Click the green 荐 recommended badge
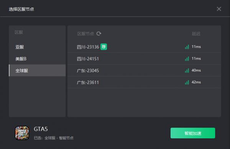Screen dimensions: 230x149 [x=104, y=47]
